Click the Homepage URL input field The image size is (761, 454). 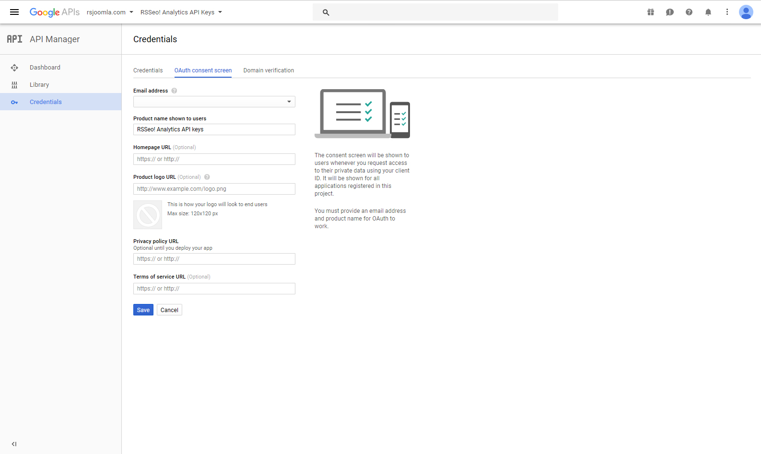click(x=214, y=159)
